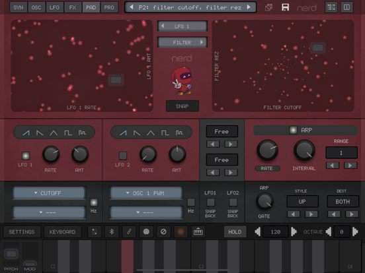Open the empty second LFO 2 destination dropdown
Viewport: 365px width, 273px height.
click(146, 212)
